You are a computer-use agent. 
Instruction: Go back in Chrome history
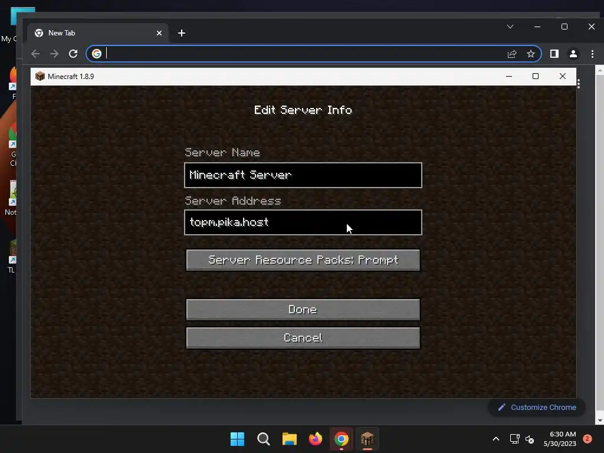[35, 54]
